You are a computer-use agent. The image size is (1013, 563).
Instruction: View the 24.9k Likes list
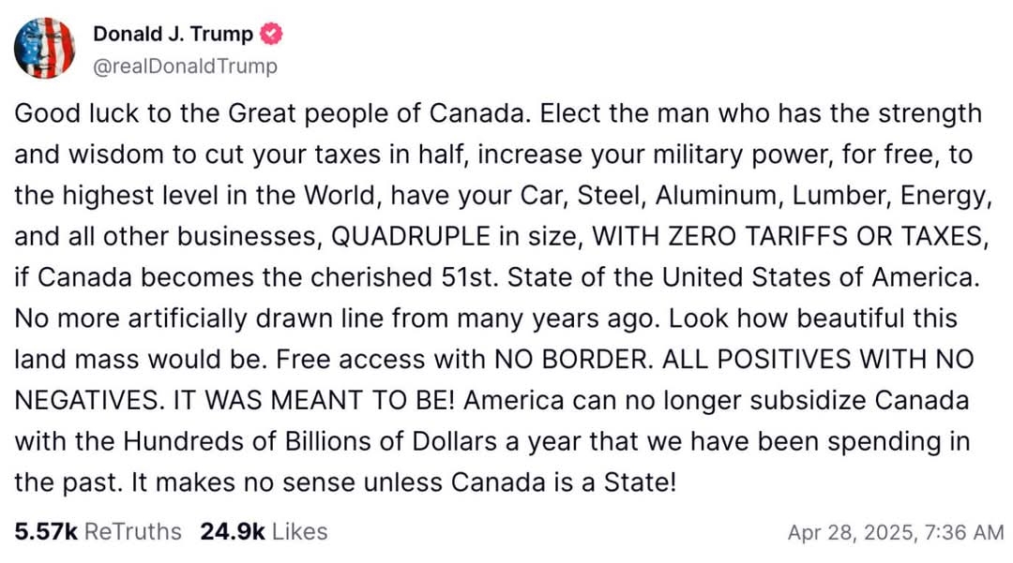coord(264,532)
